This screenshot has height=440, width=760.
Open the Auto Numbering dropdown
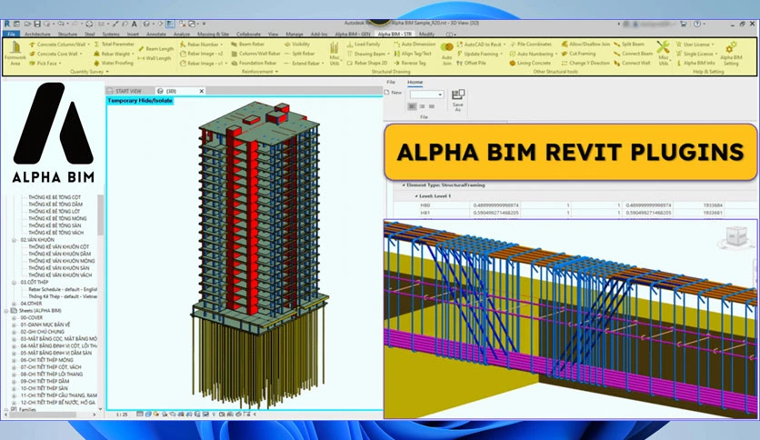coord(556,55)
